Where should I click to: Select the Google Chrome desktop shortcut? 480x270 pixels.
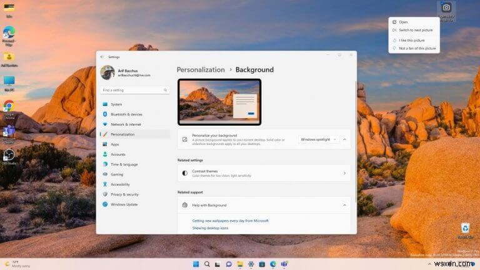coord(9,109)
